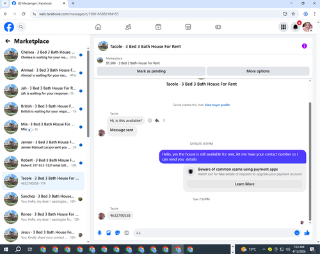Open the Chrome three-dot menu

click(314, 14)
